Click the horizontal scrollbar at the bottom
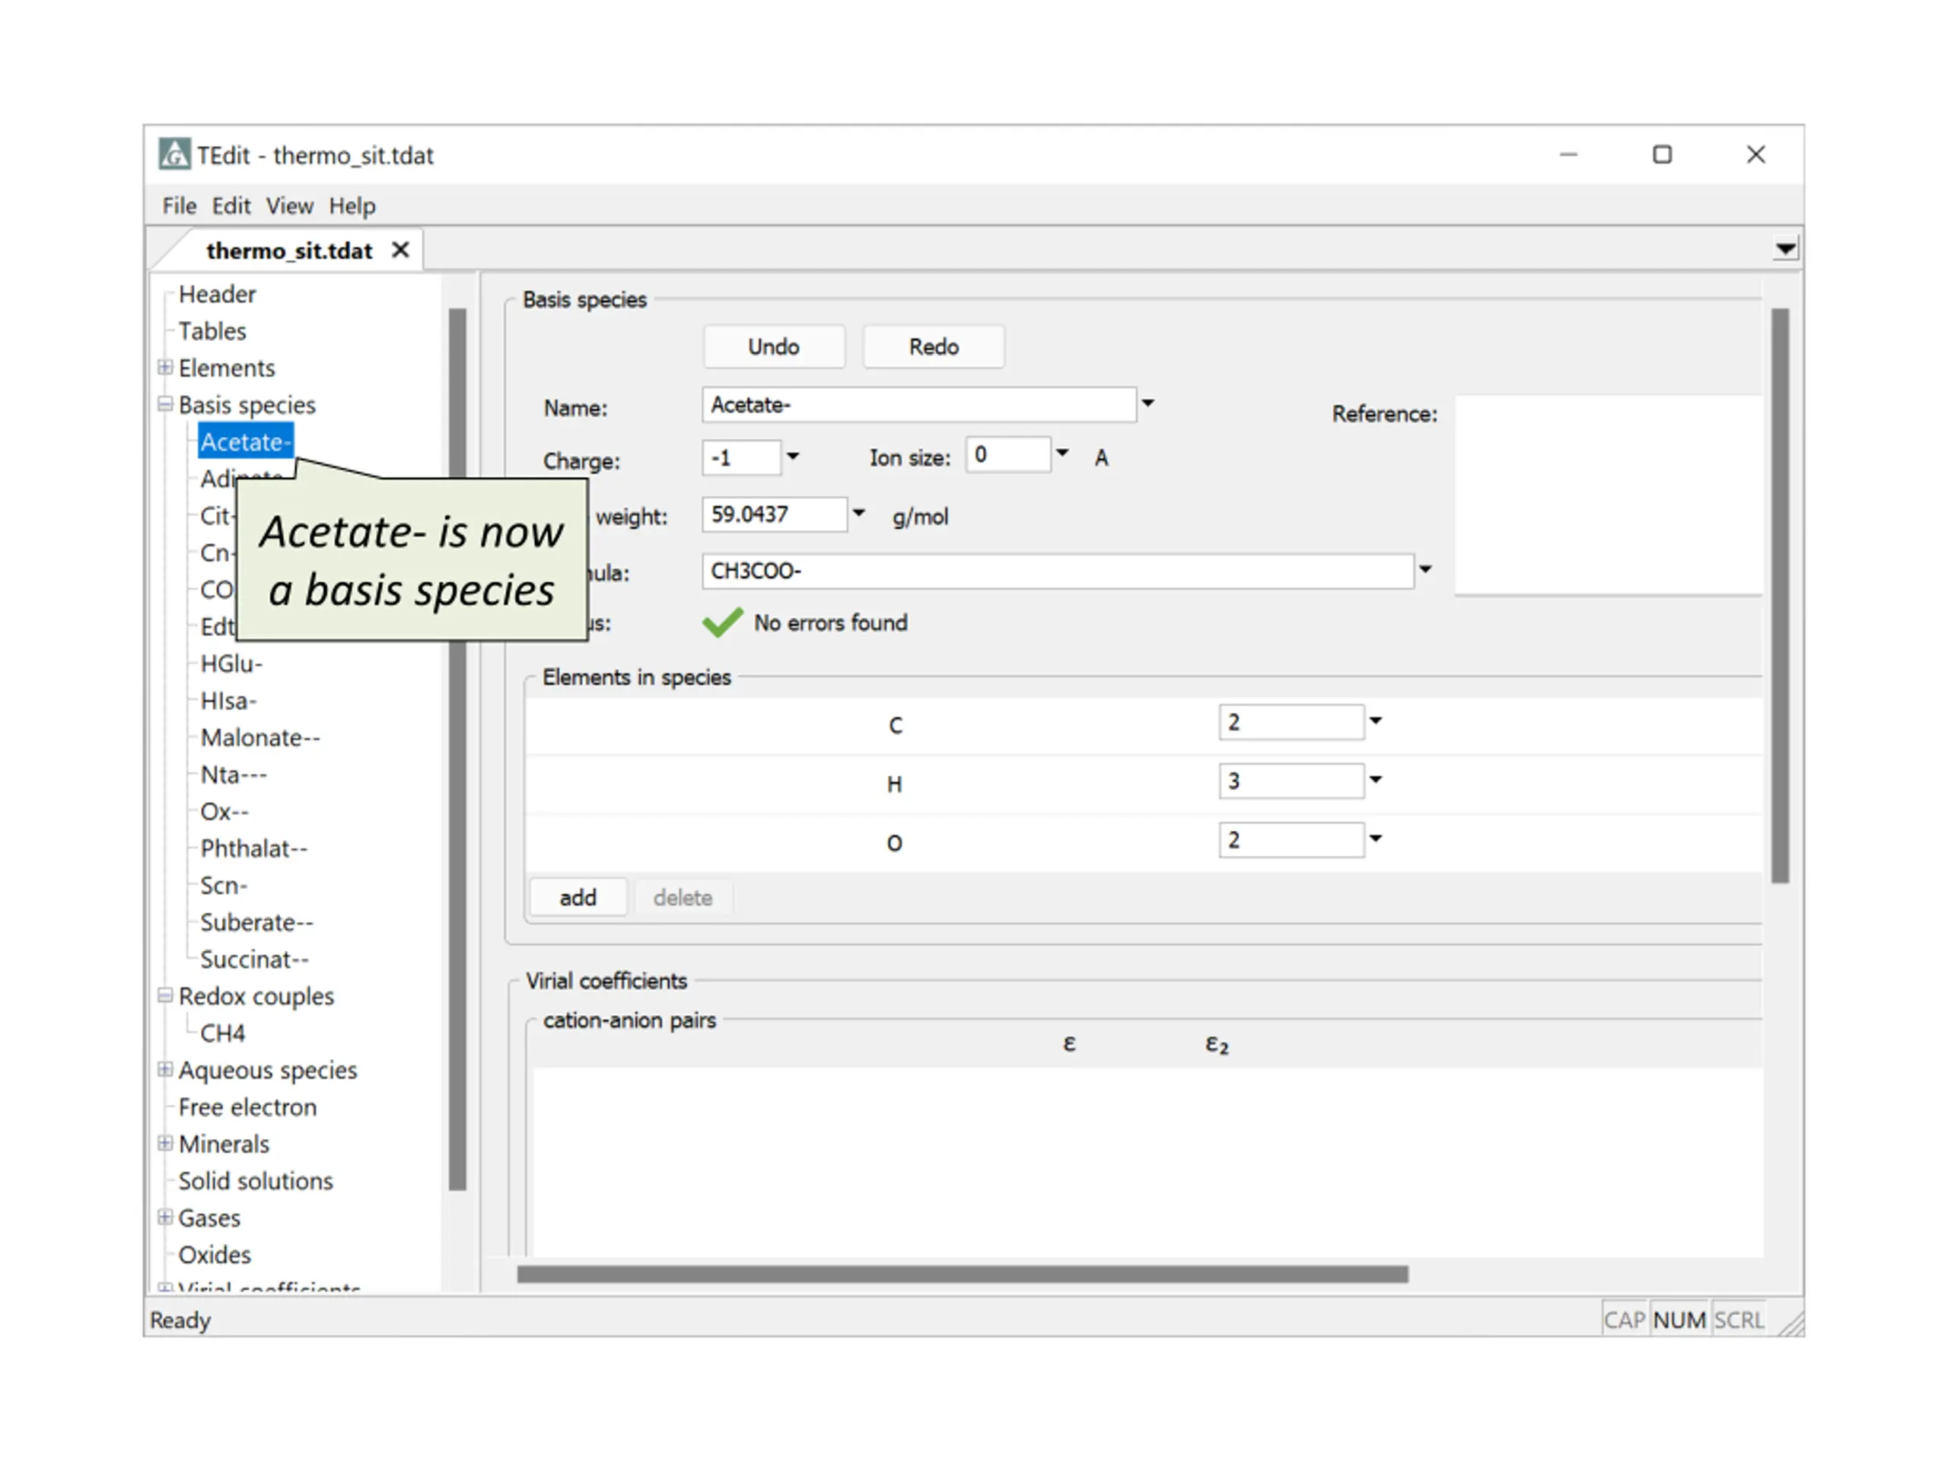 [x=962, y=1275]
